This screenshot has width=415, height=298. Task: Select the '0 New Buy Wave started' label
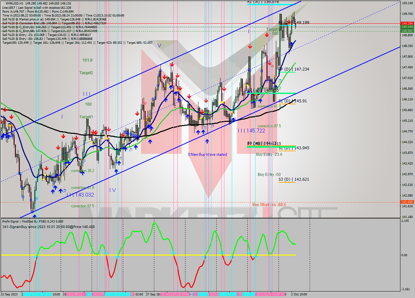point(207,155)
